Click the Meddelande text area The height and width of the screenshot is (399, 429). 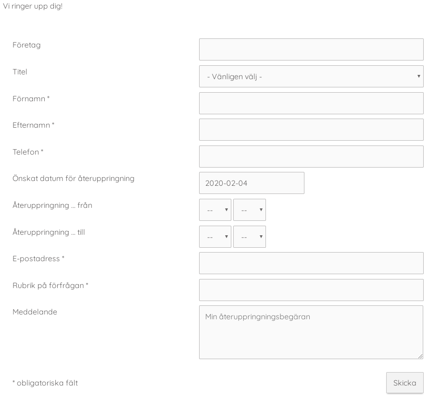[311, 332]
